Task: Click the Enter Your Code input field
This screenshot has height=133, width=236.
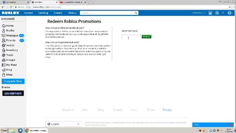Action: pyautogui.click(x=131, y=37)
